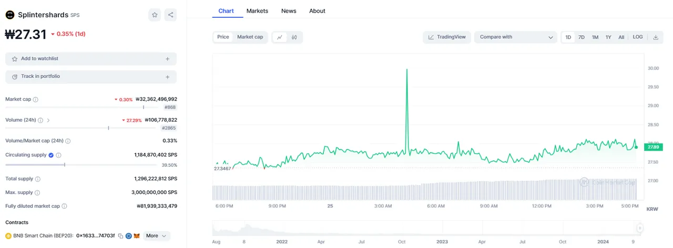Open the News tab

tap(289, 11)
